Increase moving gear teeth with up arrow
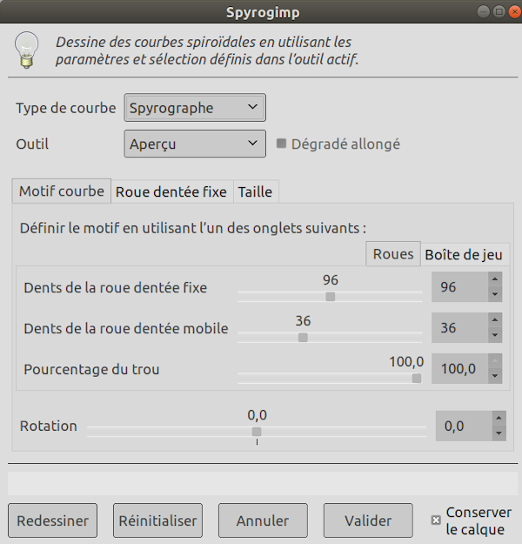Screen dimensions: 522x544 495,320
